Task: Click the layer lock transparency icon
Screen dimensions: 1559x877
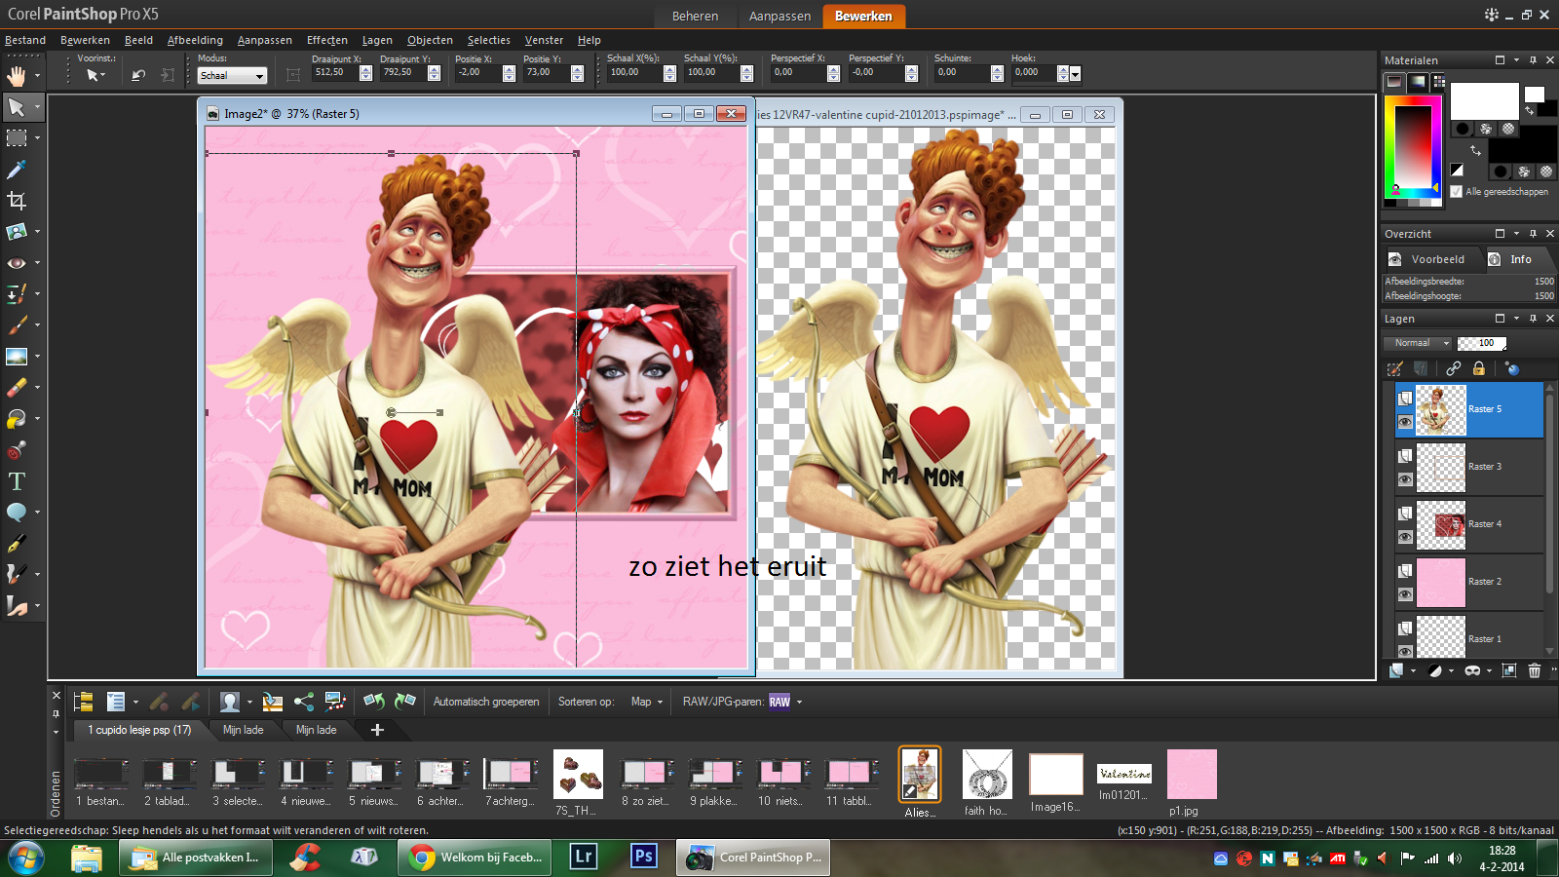Action: (1479, 368)
